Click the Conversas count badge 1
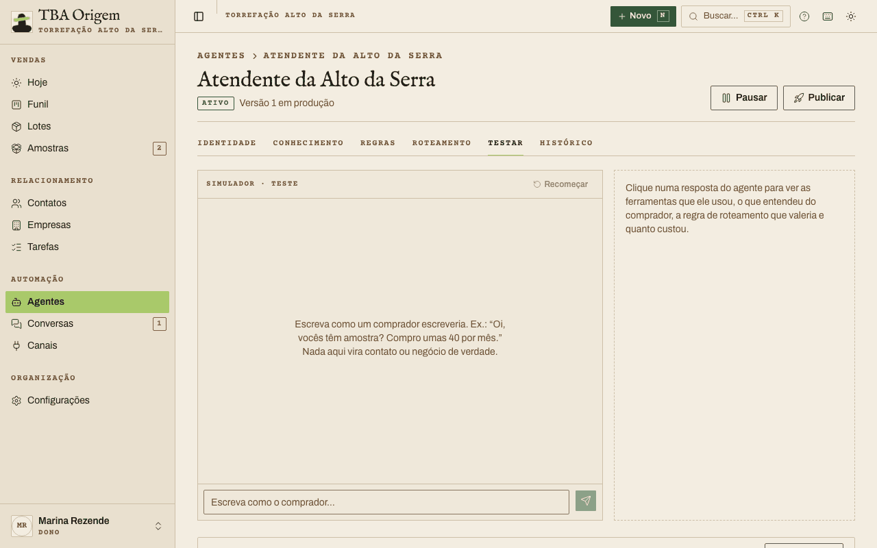Image resolution: width=877 pixels, height=548 pixels. pos(160,323)
